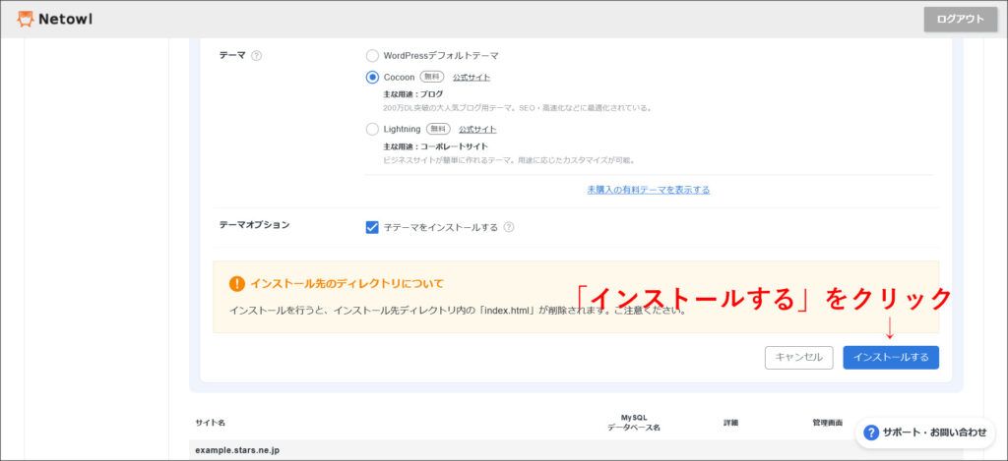The image size is (1008, 461).
Task: Click the 無料 badge beside Lightning
Action: coord(438,129)
